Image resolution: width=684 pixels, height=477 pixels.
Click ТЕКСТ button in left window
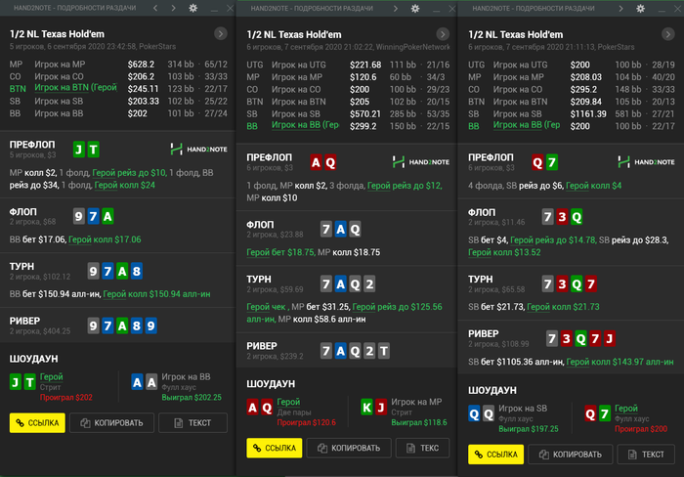tap(192, 423)
